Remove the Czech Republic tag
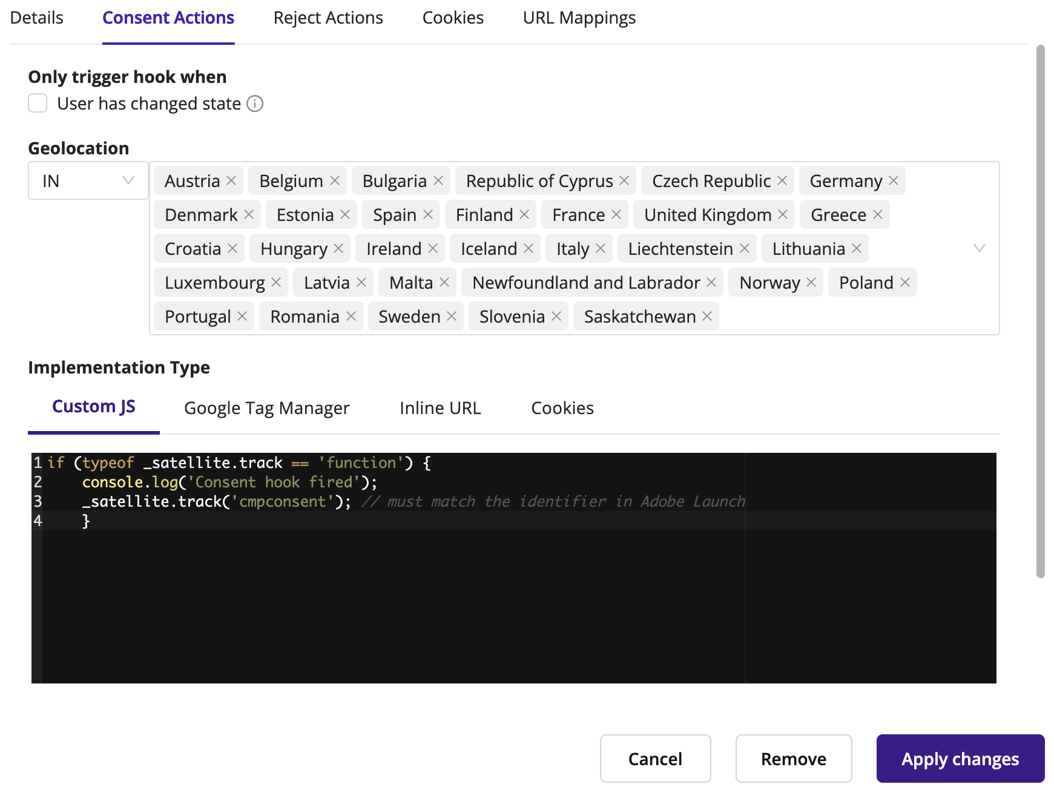 click(782, 180)
